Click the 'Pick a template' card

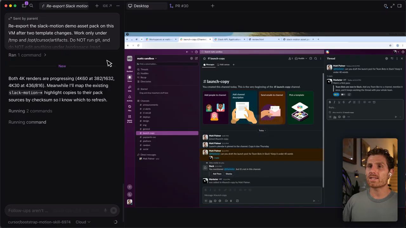click(x=300, y=108)
